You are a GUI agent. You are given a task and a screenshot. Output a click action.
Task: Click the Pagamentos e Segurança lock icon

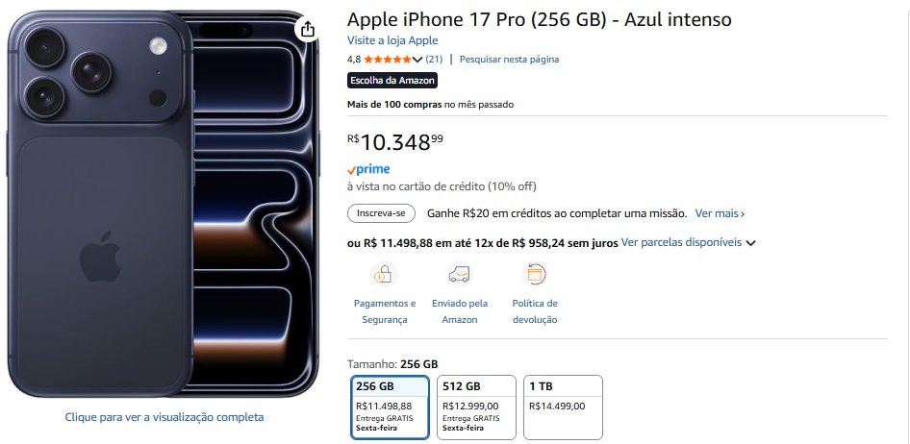tap(384, 275)
